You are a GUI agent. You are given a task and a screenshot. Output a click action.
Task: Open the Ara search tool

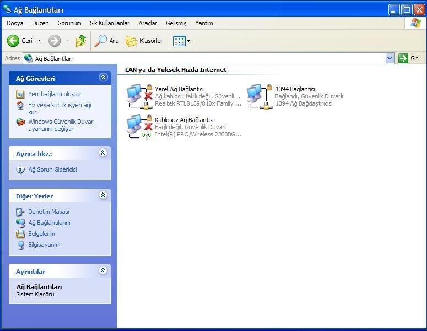pyautogui.click(x=107, y=41)
